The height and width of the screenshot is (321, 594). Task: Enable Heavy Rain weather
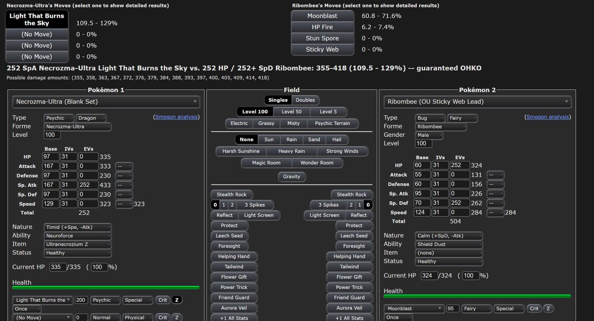292,151
